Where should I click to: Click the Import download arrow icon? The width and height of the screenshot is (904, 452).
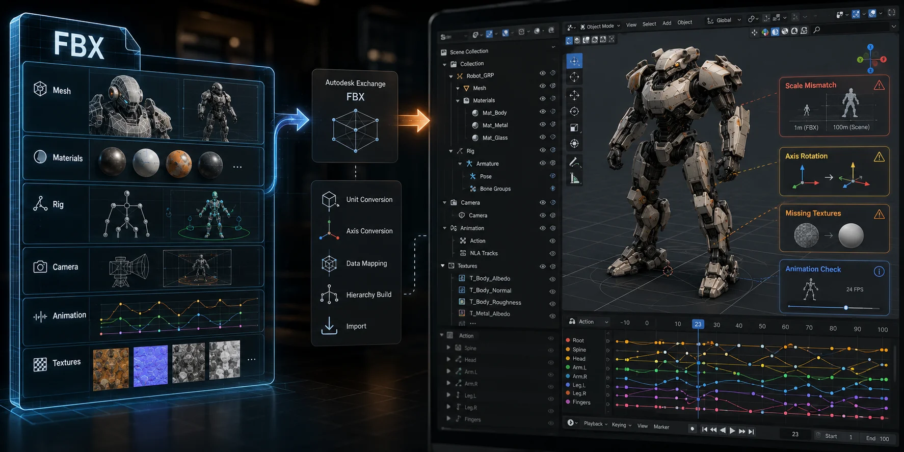coord(329,326)
